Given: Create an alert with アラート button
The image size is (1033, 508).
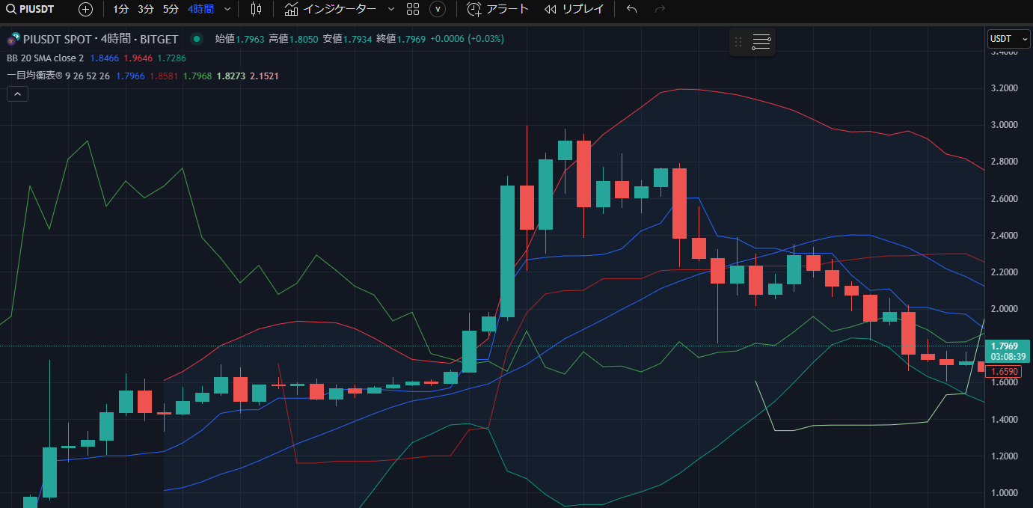Looking at the screenshot, I should point(497,9).
